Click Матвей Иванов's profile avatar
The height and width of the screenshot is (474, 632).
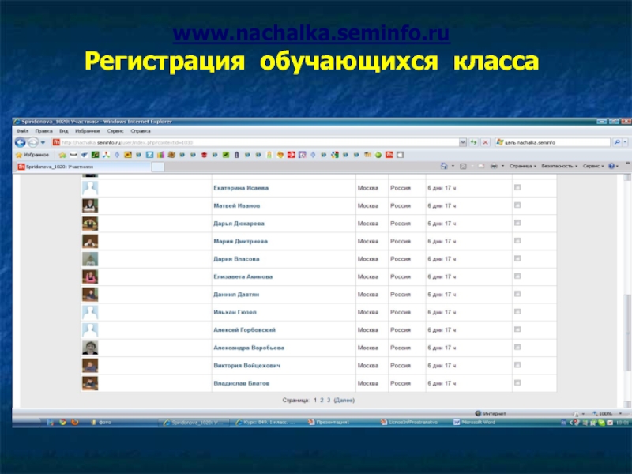click(x=90, y=205)
